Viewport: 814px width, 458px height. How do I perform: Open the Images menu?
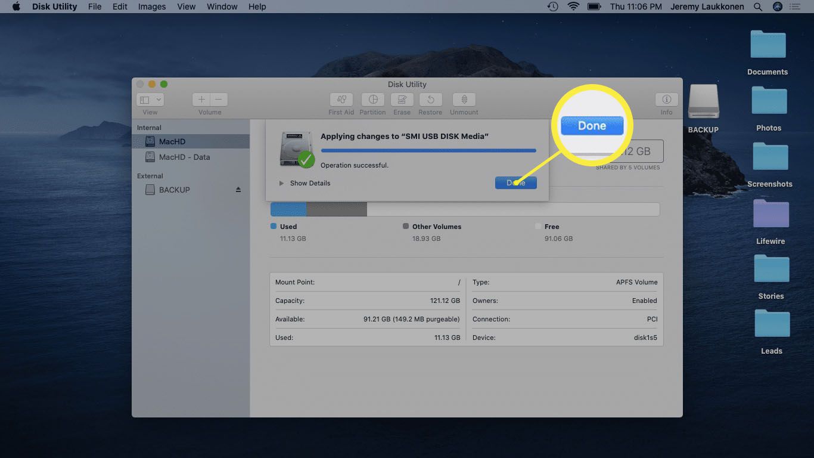point(152,7)
